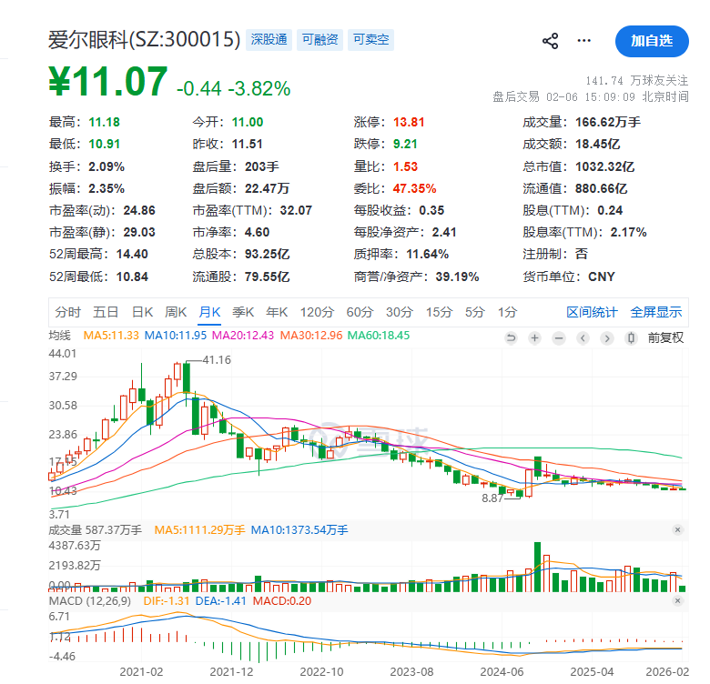Open the 前复权 price adjustment selector
The width and height of the screenshot is (710, 684).
click(664, 337)
